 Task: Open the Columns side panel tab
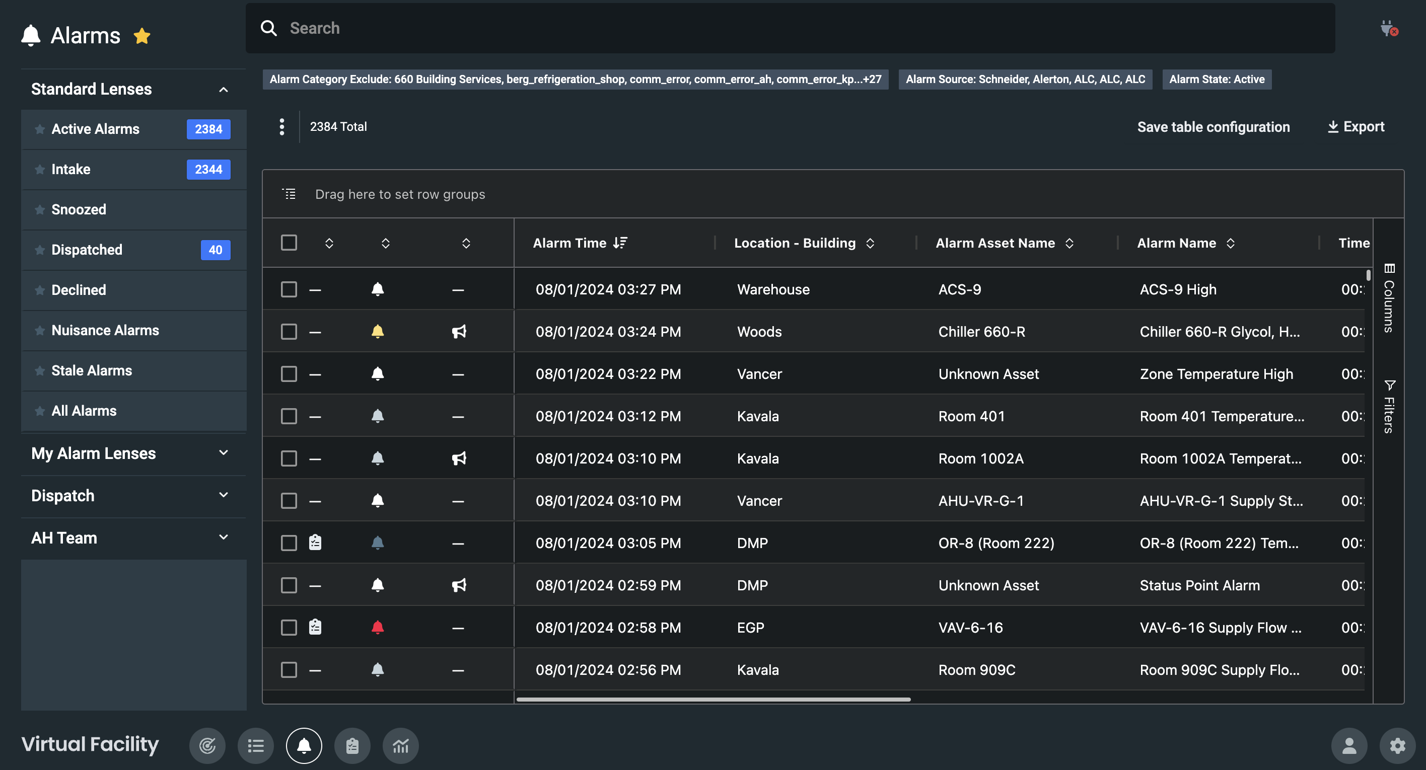click(1388, 299)
